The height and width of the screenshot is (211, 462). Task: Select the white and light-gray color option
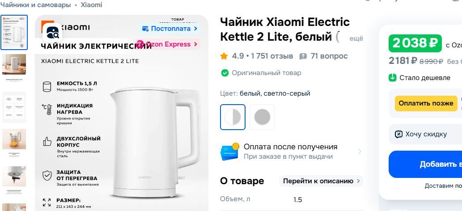tap(233, 117)
